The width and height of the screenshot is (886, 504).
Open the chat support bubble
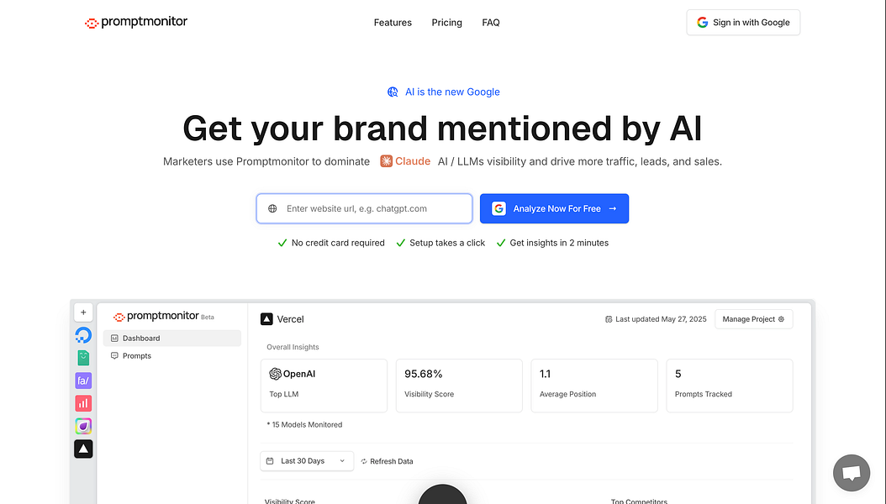click(x=851, y=474)
